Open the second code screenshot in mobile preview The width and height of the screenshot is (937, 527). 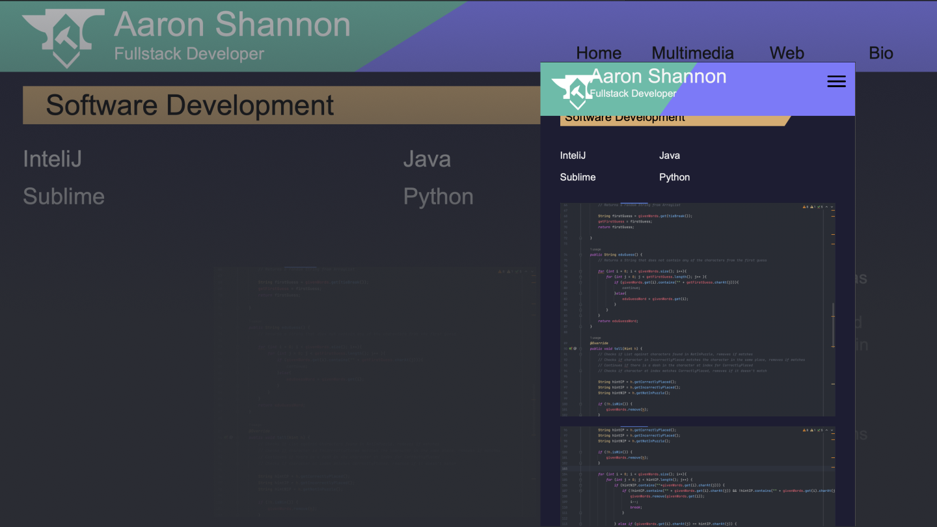pos(698,476)
